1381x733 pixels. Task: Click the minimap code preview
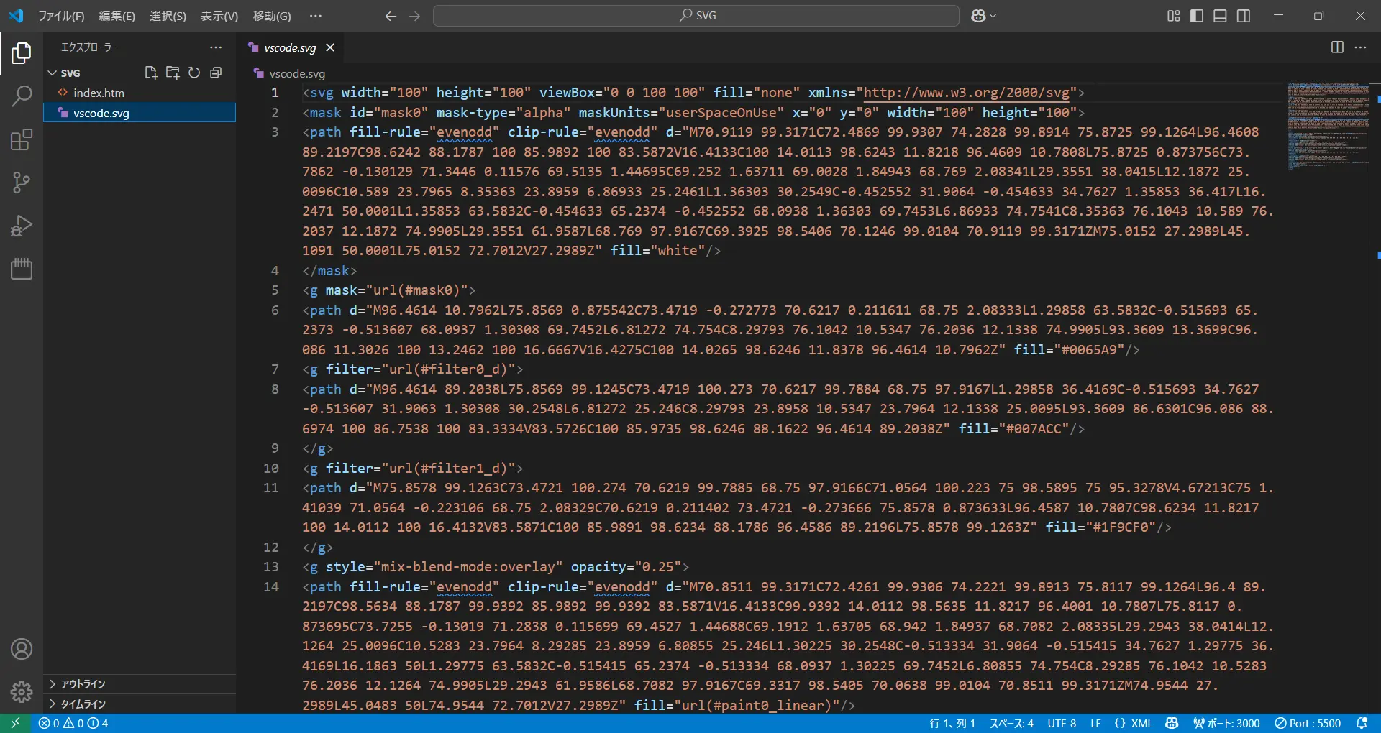pyautogui.click(x=1328, y=126)
